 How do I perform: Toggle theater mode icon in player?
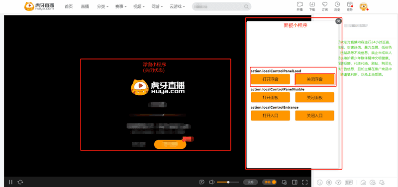tap(295, 182)
